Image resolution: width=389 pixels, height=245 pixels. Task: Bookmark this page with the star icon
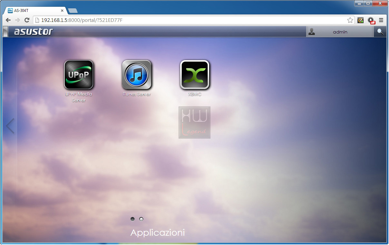pos(350,20)
